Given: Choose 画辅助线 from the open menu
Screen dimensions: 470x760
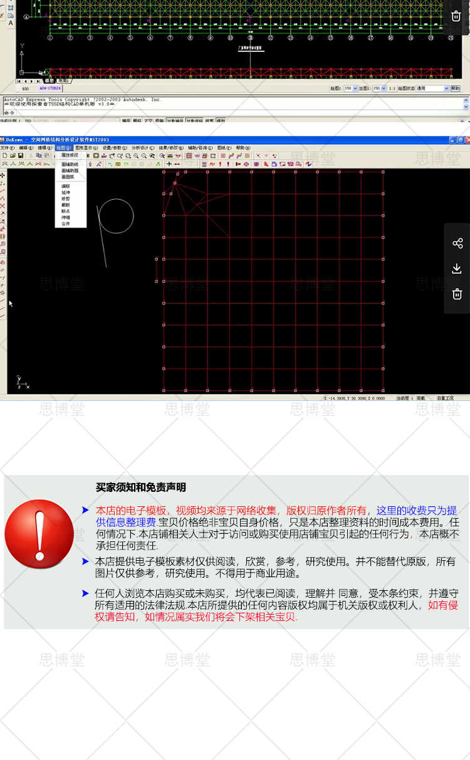Looking at the screenshot, I should tap(70, 165).
